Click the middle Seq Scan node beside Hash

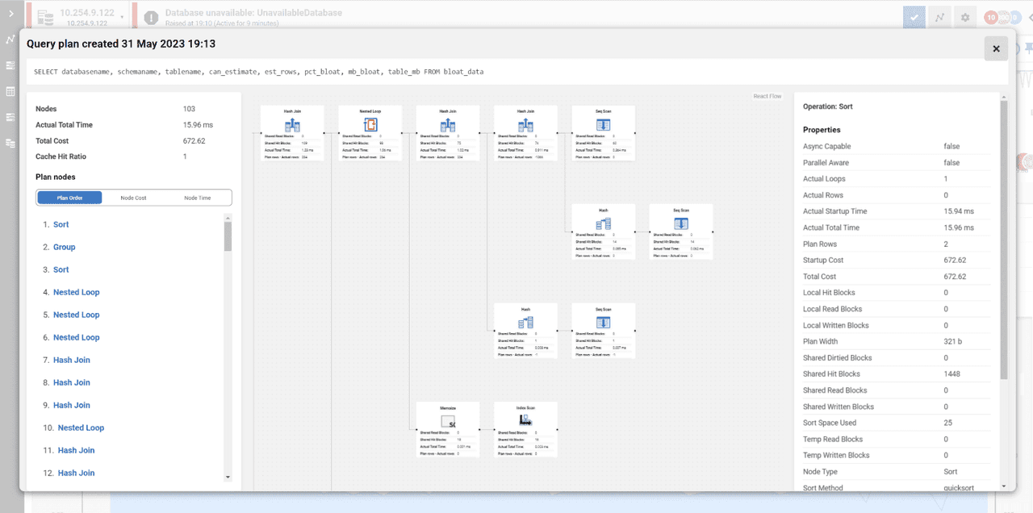pos(681,231)
